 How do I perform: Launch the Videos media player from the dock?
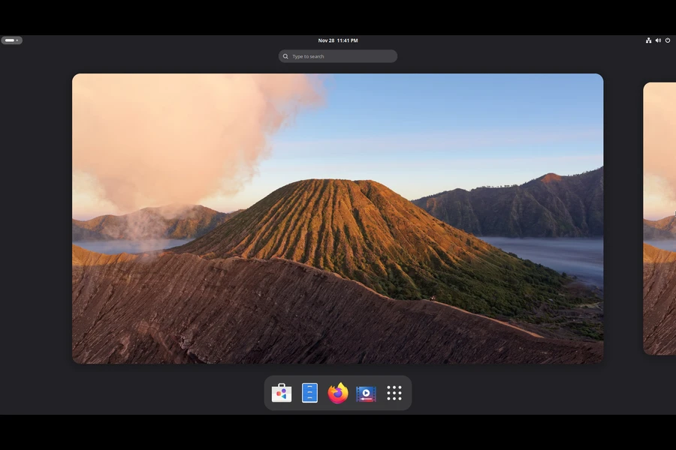tap(366, 392)
